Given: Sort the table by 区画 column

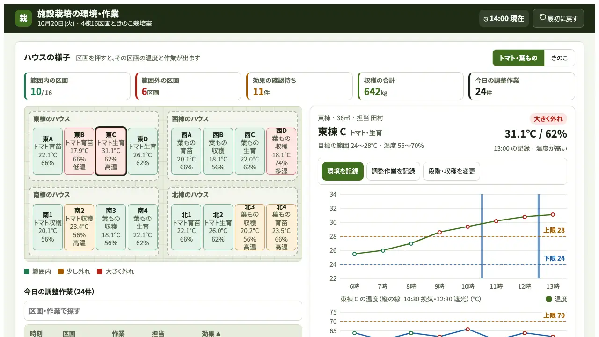Looking at the screenshot, I should (69, 334).
